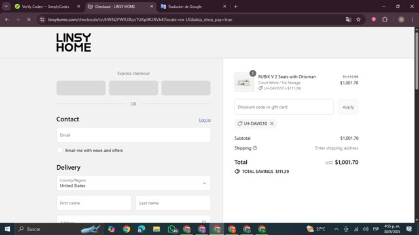Click the shipping info question mark icon
This screenshot has width=419, height=235.
255,148
